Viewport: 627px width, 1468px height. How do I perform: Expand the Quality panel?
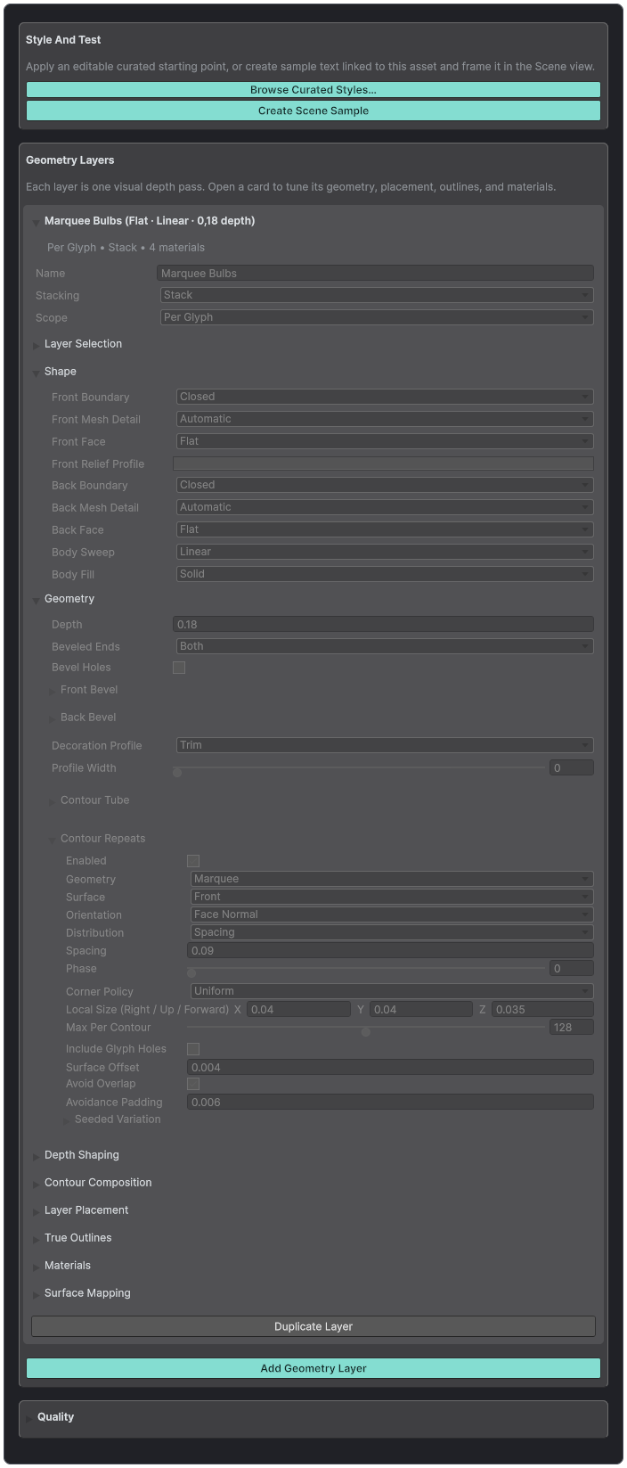point(29,1418)
